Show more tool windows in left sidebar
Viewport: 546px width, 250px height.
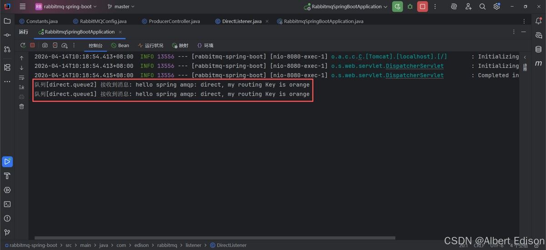[x=7, y=82]
